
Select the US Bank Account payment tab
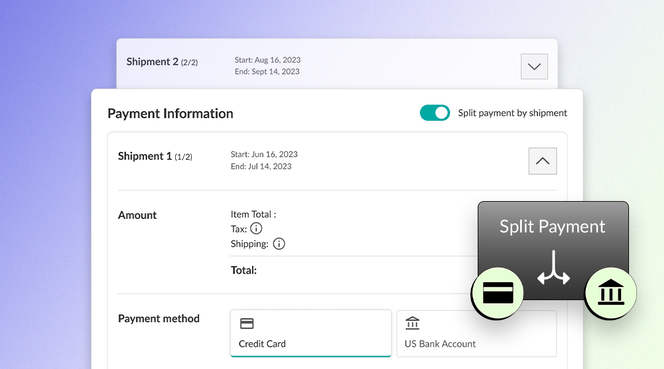pos(476,333)
